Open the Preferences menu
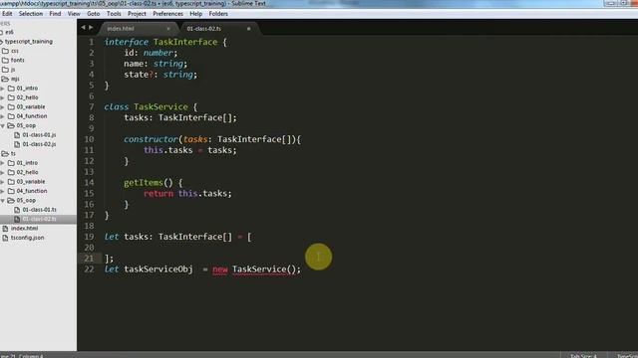The height and width of the screenshot is (358, 638). (167, 14)
